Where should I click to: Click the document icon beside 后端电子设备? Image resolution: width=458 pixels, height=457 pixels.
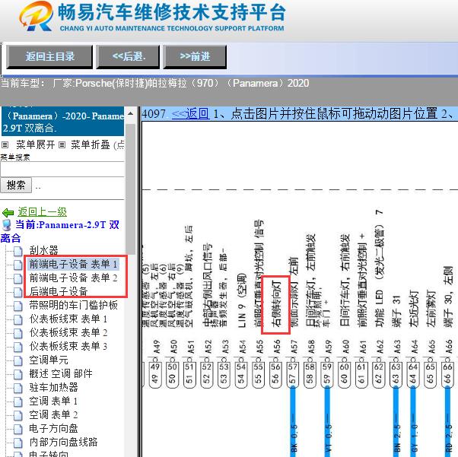(x=17, y=292)
